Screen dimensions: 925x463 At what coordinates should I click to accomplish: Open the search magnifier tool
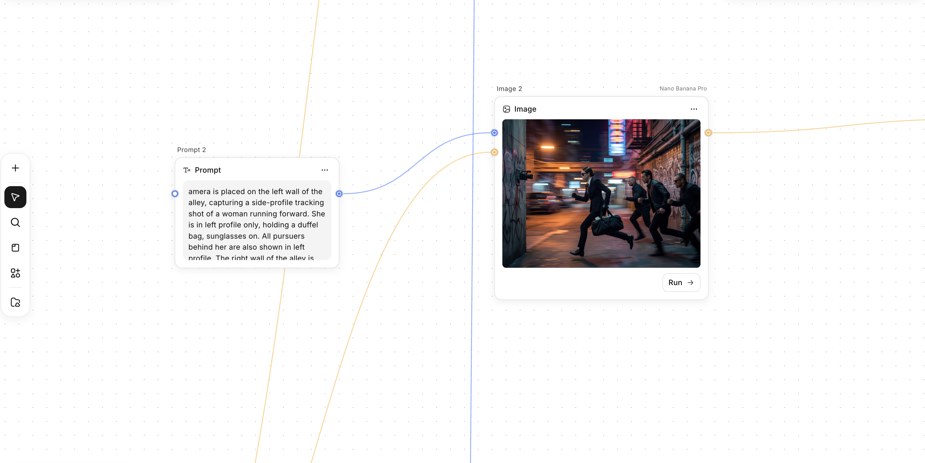point(15,222)
